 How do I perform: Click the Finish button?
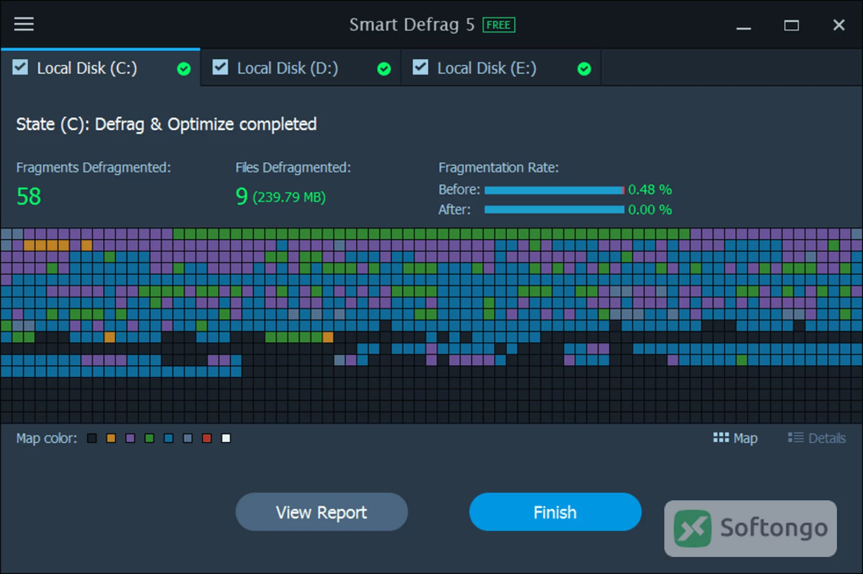tap(555, 512)
